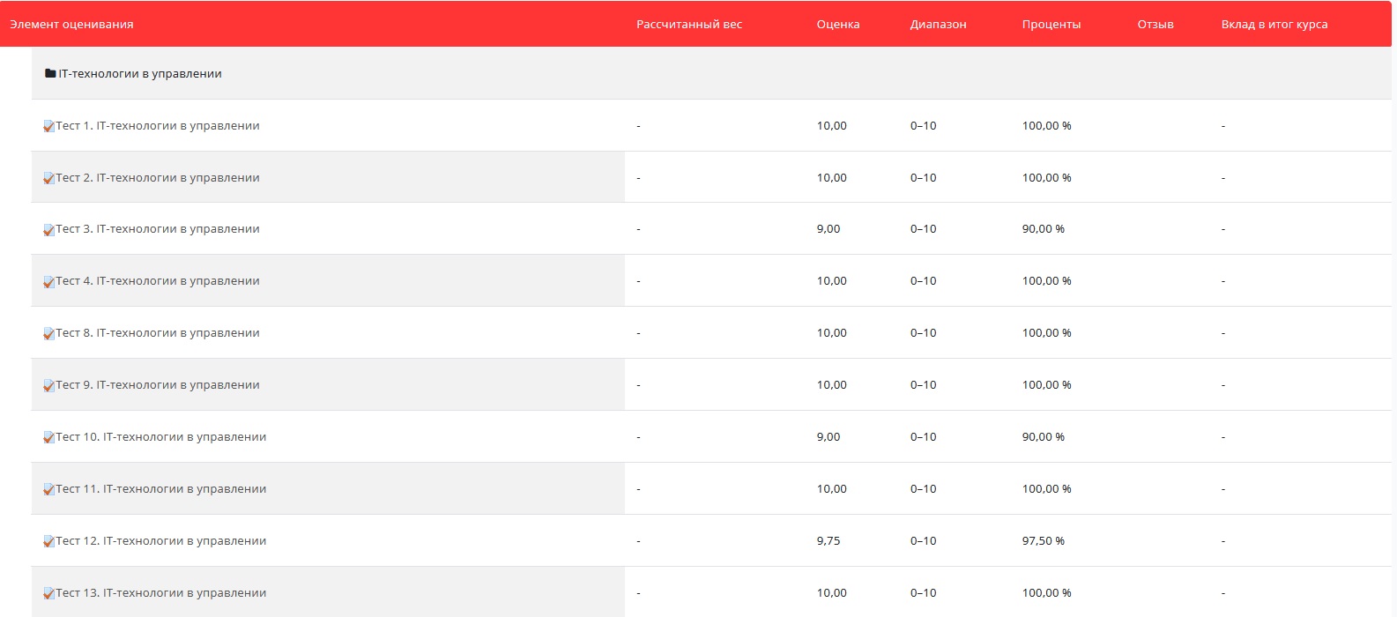Click the quiz icon for Тест 2
1397x617 pixels.
click(x=49, y=179)
